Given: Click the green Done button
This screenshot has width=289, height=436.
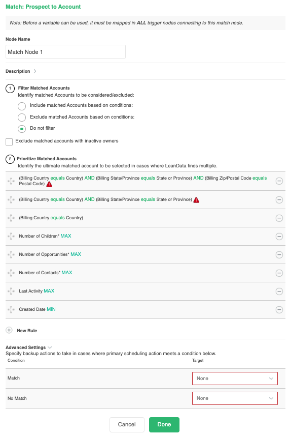Looking at the screenshot, I should point(164,425).
